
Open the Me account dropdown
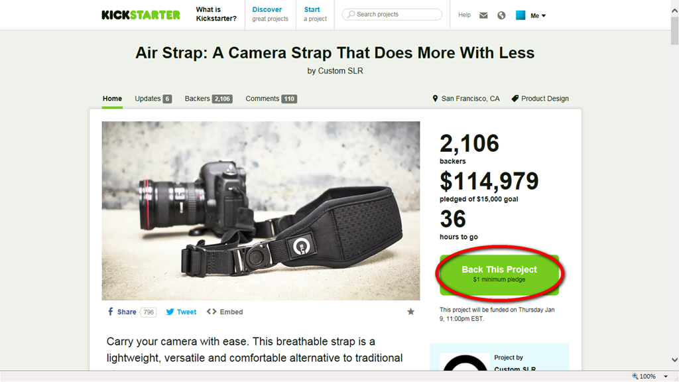point(538,16)
